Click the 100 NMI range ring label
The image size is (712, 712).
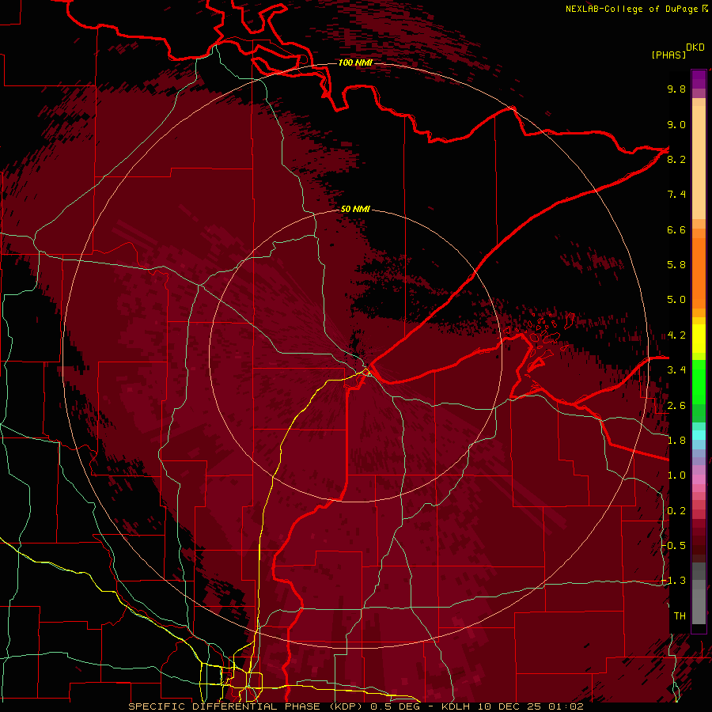(x=355, y=62)
